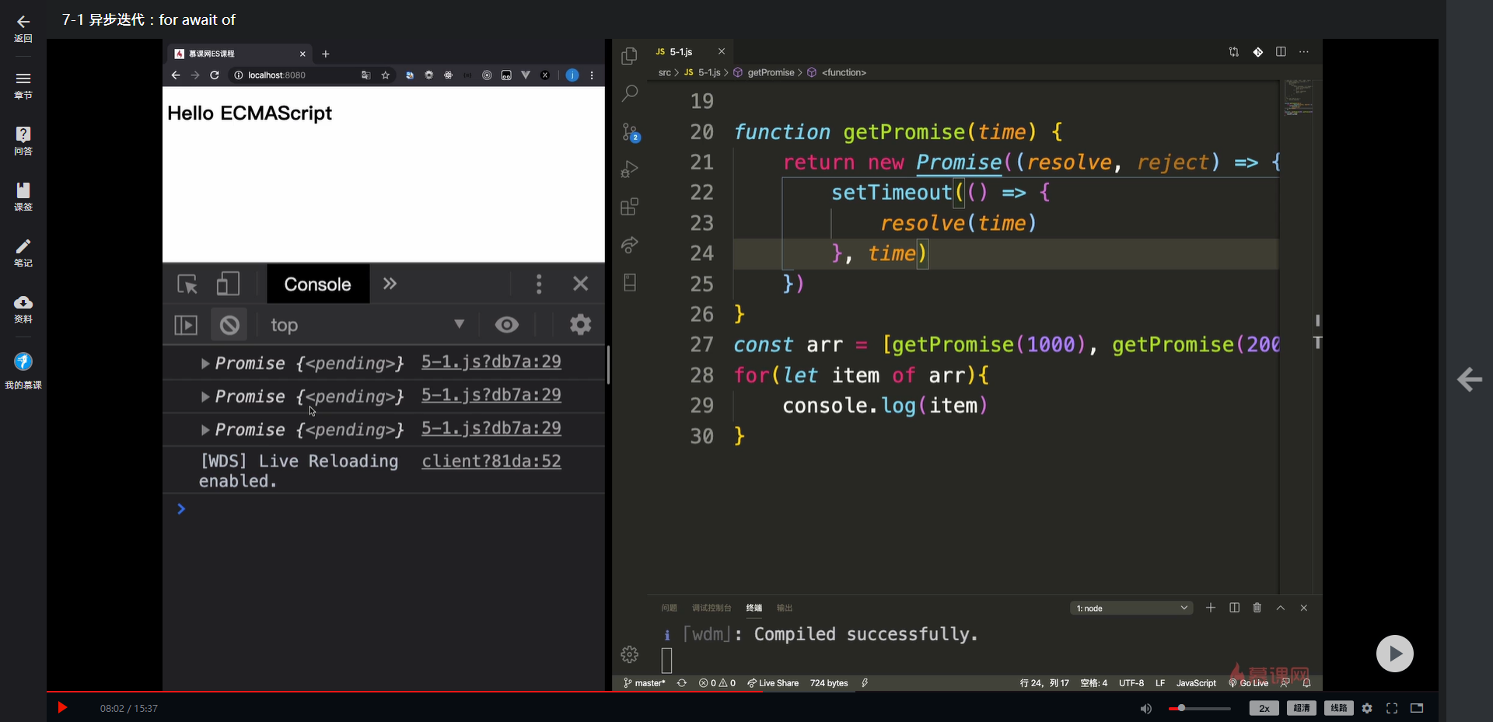
Task: Toggle mute with the speaker icon
Action: (1146, 709)
